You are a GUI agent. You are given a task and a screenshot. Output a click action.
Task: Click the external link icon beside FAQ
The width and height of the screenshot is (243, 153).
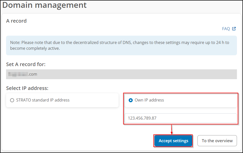[x=234, y=29]
